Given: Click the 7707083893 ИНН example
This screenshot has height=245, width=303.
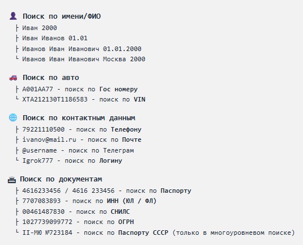Looking at the screenshot, I should (41, 201).
